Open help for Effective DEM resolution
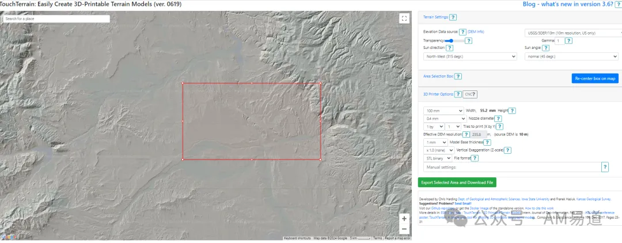Viewport: 622px width, 243px height. [x=466, y=134]
